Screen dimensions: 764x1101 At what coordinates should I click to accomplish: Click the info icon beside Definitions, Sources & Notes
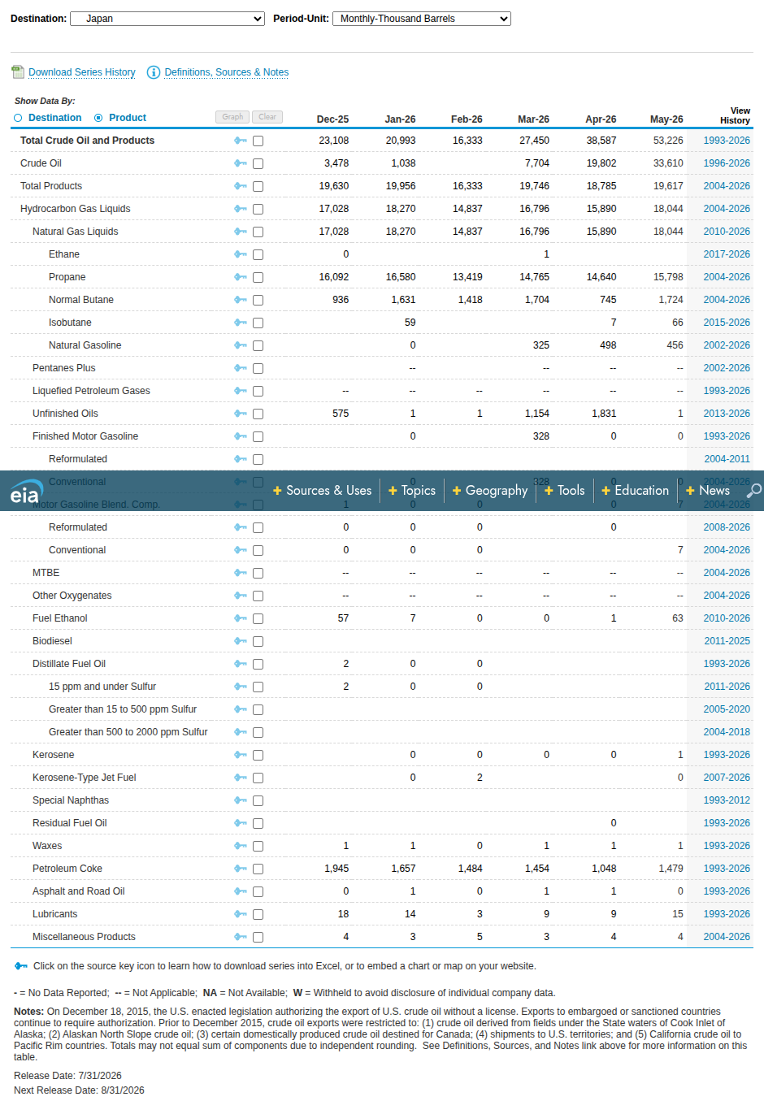pyautogui.click(x=153, y=72)
